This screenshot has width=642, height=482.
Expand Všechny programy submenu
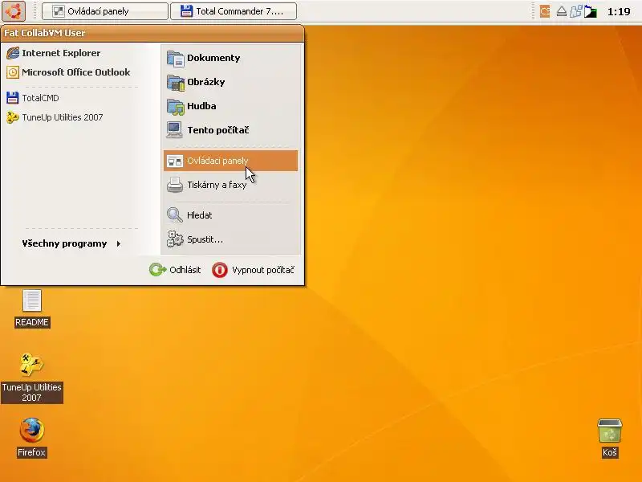point(71,243)
